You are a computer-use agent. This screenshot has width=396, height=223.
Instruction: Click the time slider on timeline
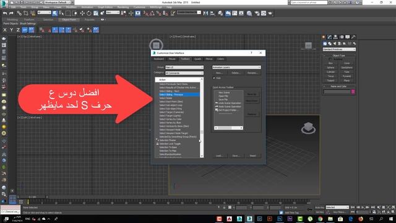[32, 197]
